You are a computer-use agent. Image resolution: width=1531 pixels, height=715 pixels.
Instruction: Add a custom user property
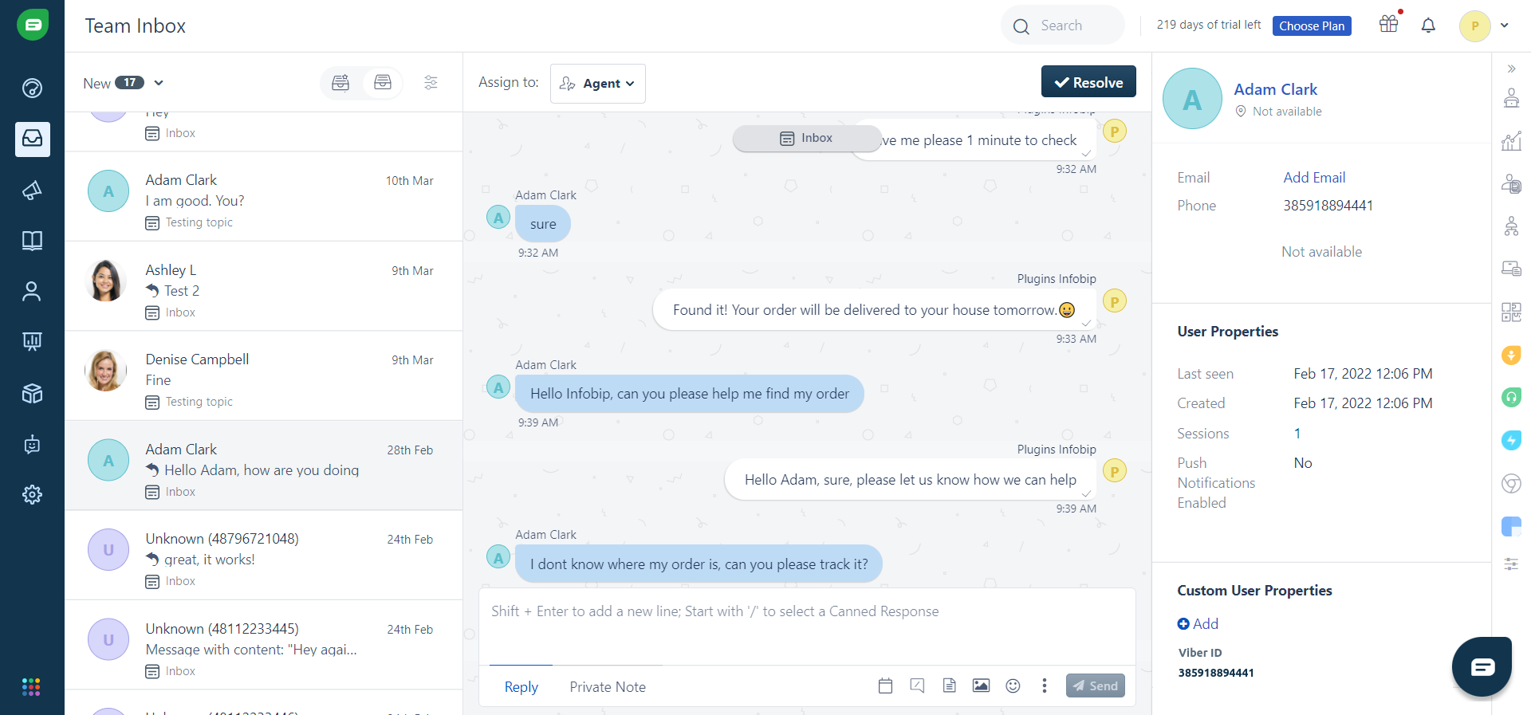click(1198, 624)
